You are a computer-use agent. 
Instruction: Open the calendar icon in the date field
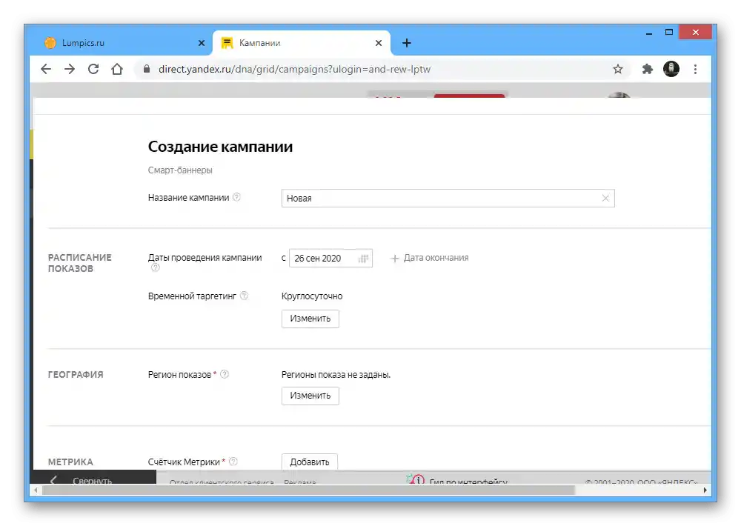click(x=363, y=259)
